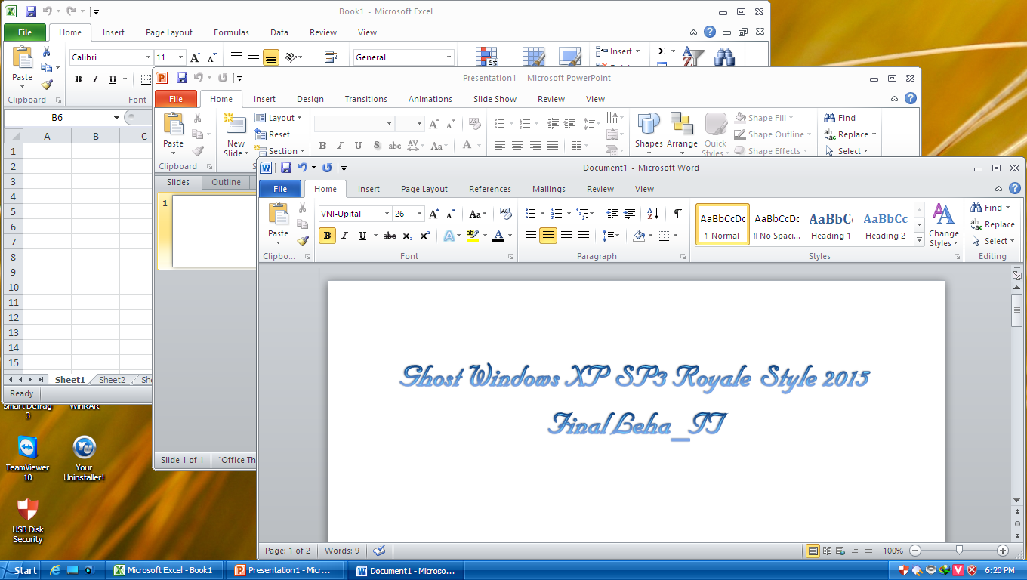1027x580 pixels.
Task: Toggle Center alignment in the Word ribbon
Action: 548,236
